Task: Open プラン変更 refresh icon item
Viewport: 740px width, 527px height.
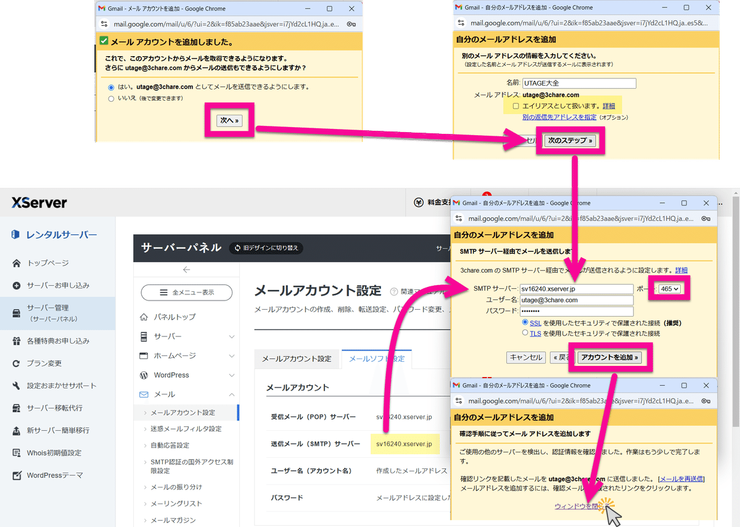Action: click(17, 363)
